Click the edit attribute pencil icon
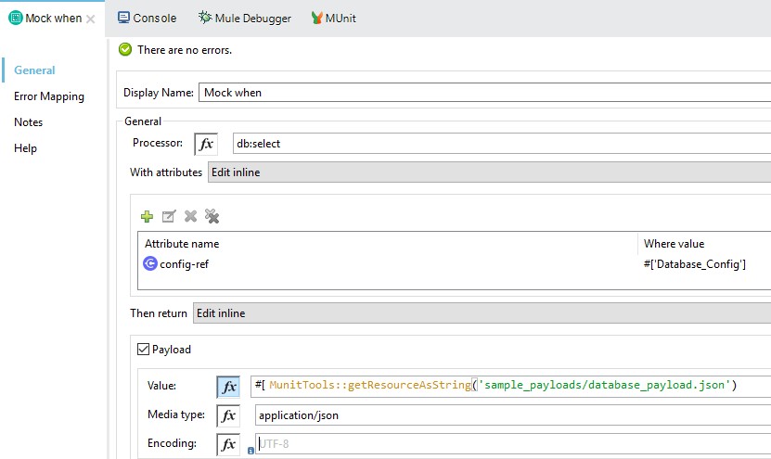Screen dimensions: 771x459 point(168,216)
